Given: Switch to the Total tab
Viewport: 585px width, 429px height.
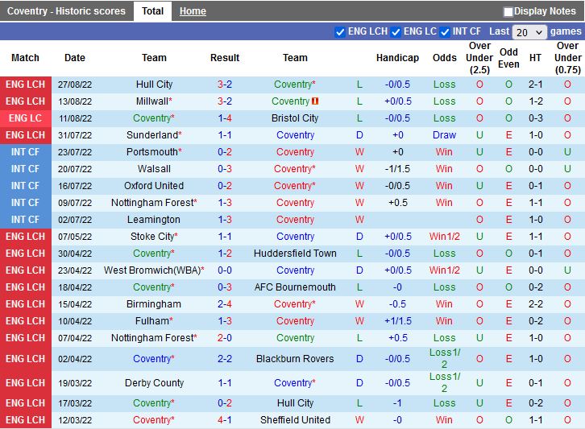Looking at the screenshot, I should pyautogui.click(x=152, y=11).
